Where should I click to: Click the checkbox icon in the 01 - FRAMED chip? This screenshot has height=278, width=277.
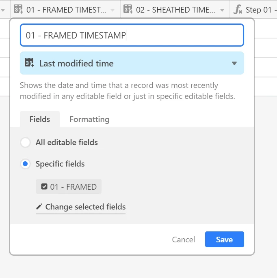point(44,186)
